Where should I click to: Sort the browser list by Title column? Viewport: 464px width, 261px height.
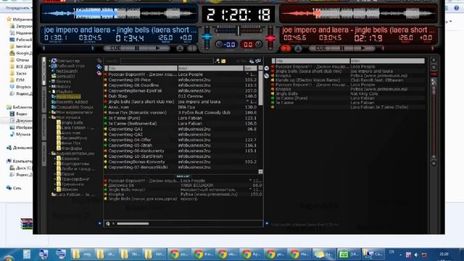pyautogui.click(x=142, y=68)
